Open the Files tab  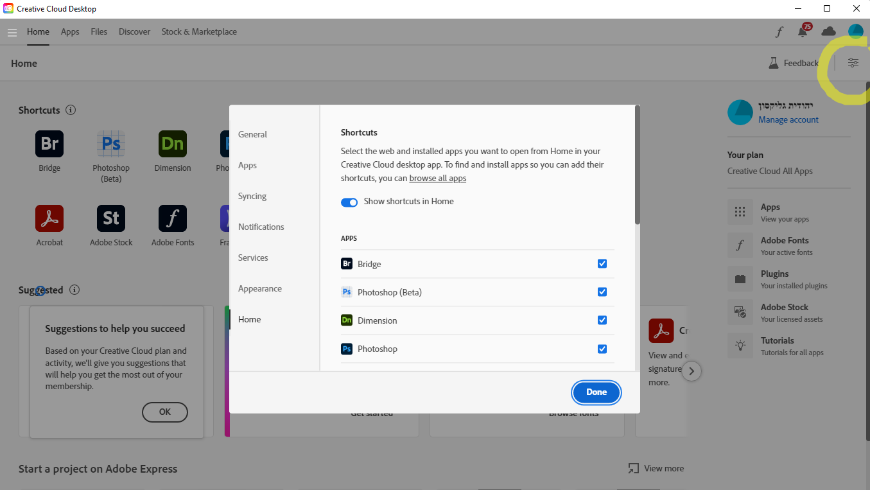coord(99,31)
